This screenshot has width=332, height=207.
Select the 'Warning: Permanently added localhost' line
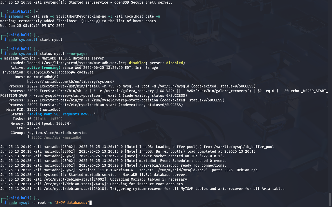pos(79,21)
